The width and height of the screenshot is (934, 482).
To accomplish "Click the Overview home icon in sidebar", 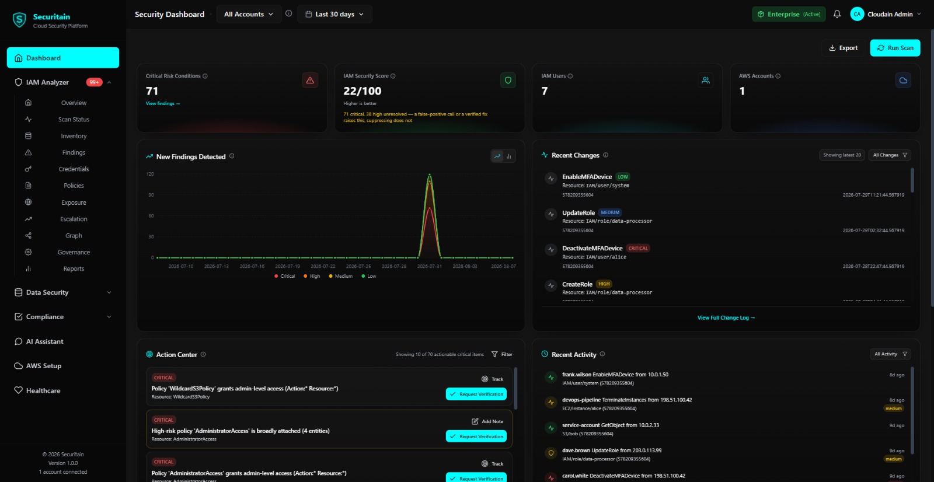I will tap(28, 103).
